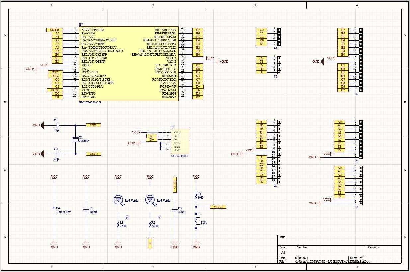This screenshot has width=410, height=272.
Task: Click the B7 net label at J3 pin 1
Action: coord(343,30)
